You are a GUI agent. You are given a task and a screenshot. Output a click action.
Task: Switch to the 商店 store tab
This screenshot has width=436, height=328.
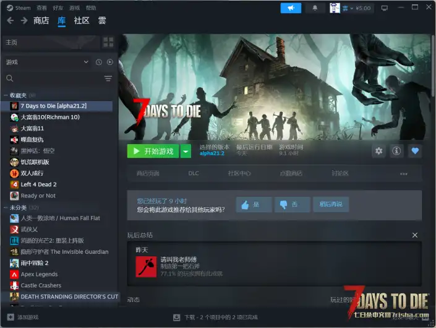41,20
